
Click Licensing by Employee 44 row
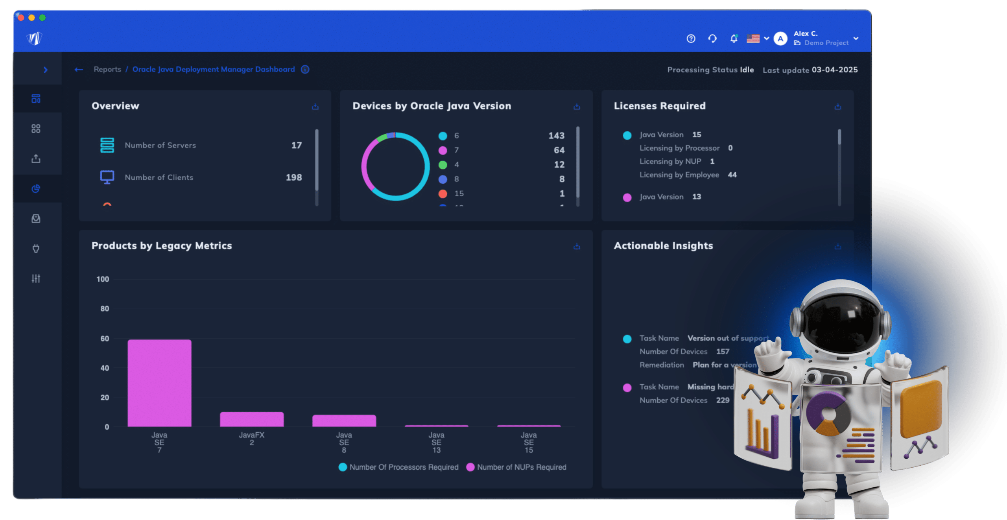[688, 175]
